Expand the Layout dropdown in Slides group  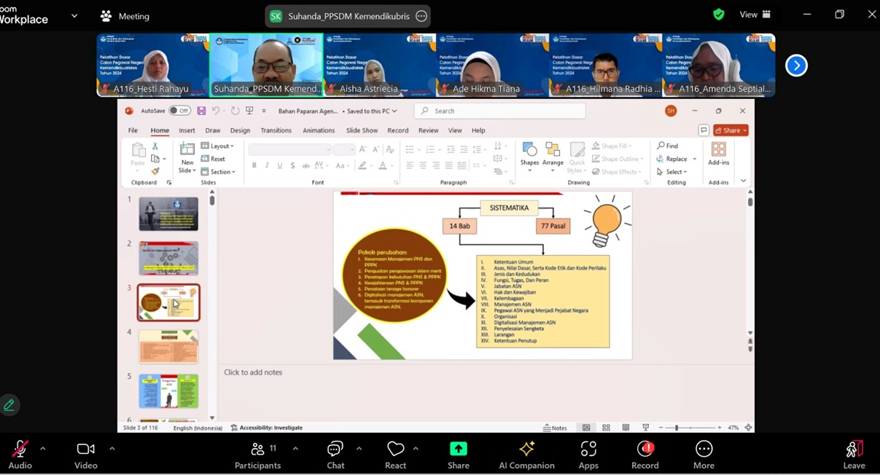(217, 146)
